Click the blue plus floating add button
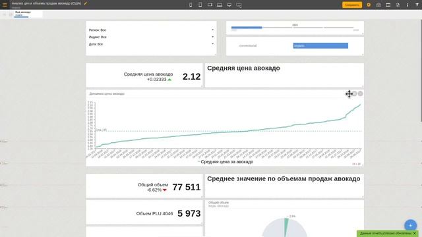 (410, 225)
